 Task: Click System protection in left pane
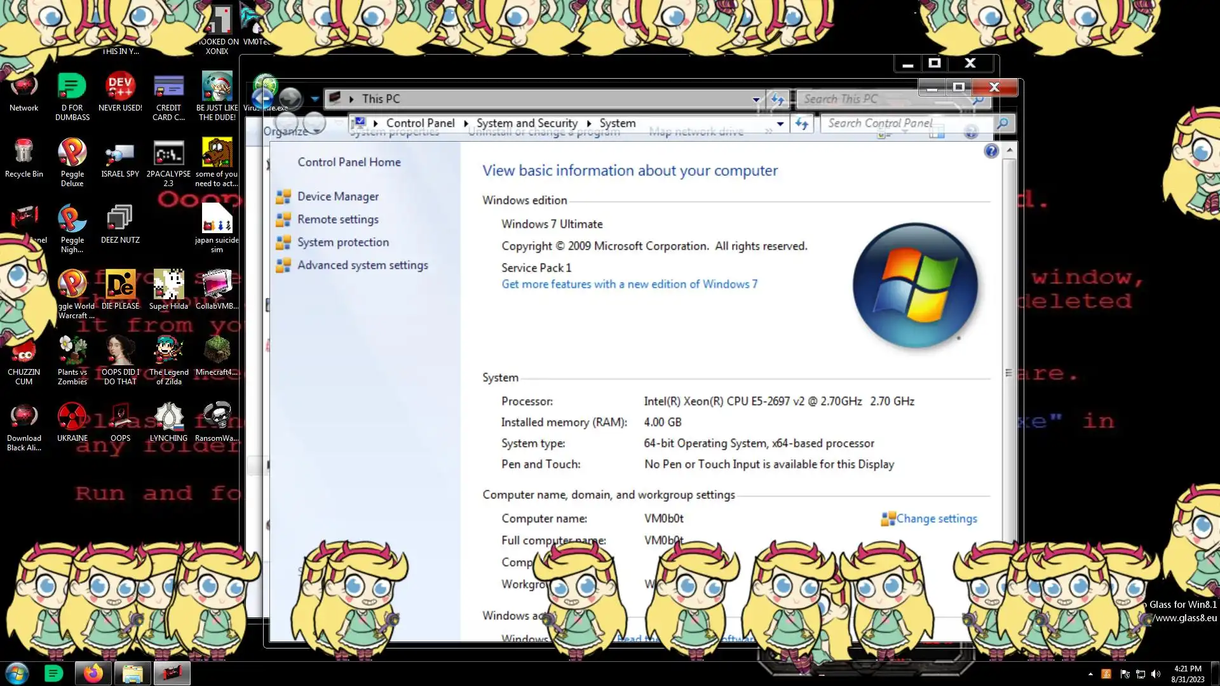[342, 242]
